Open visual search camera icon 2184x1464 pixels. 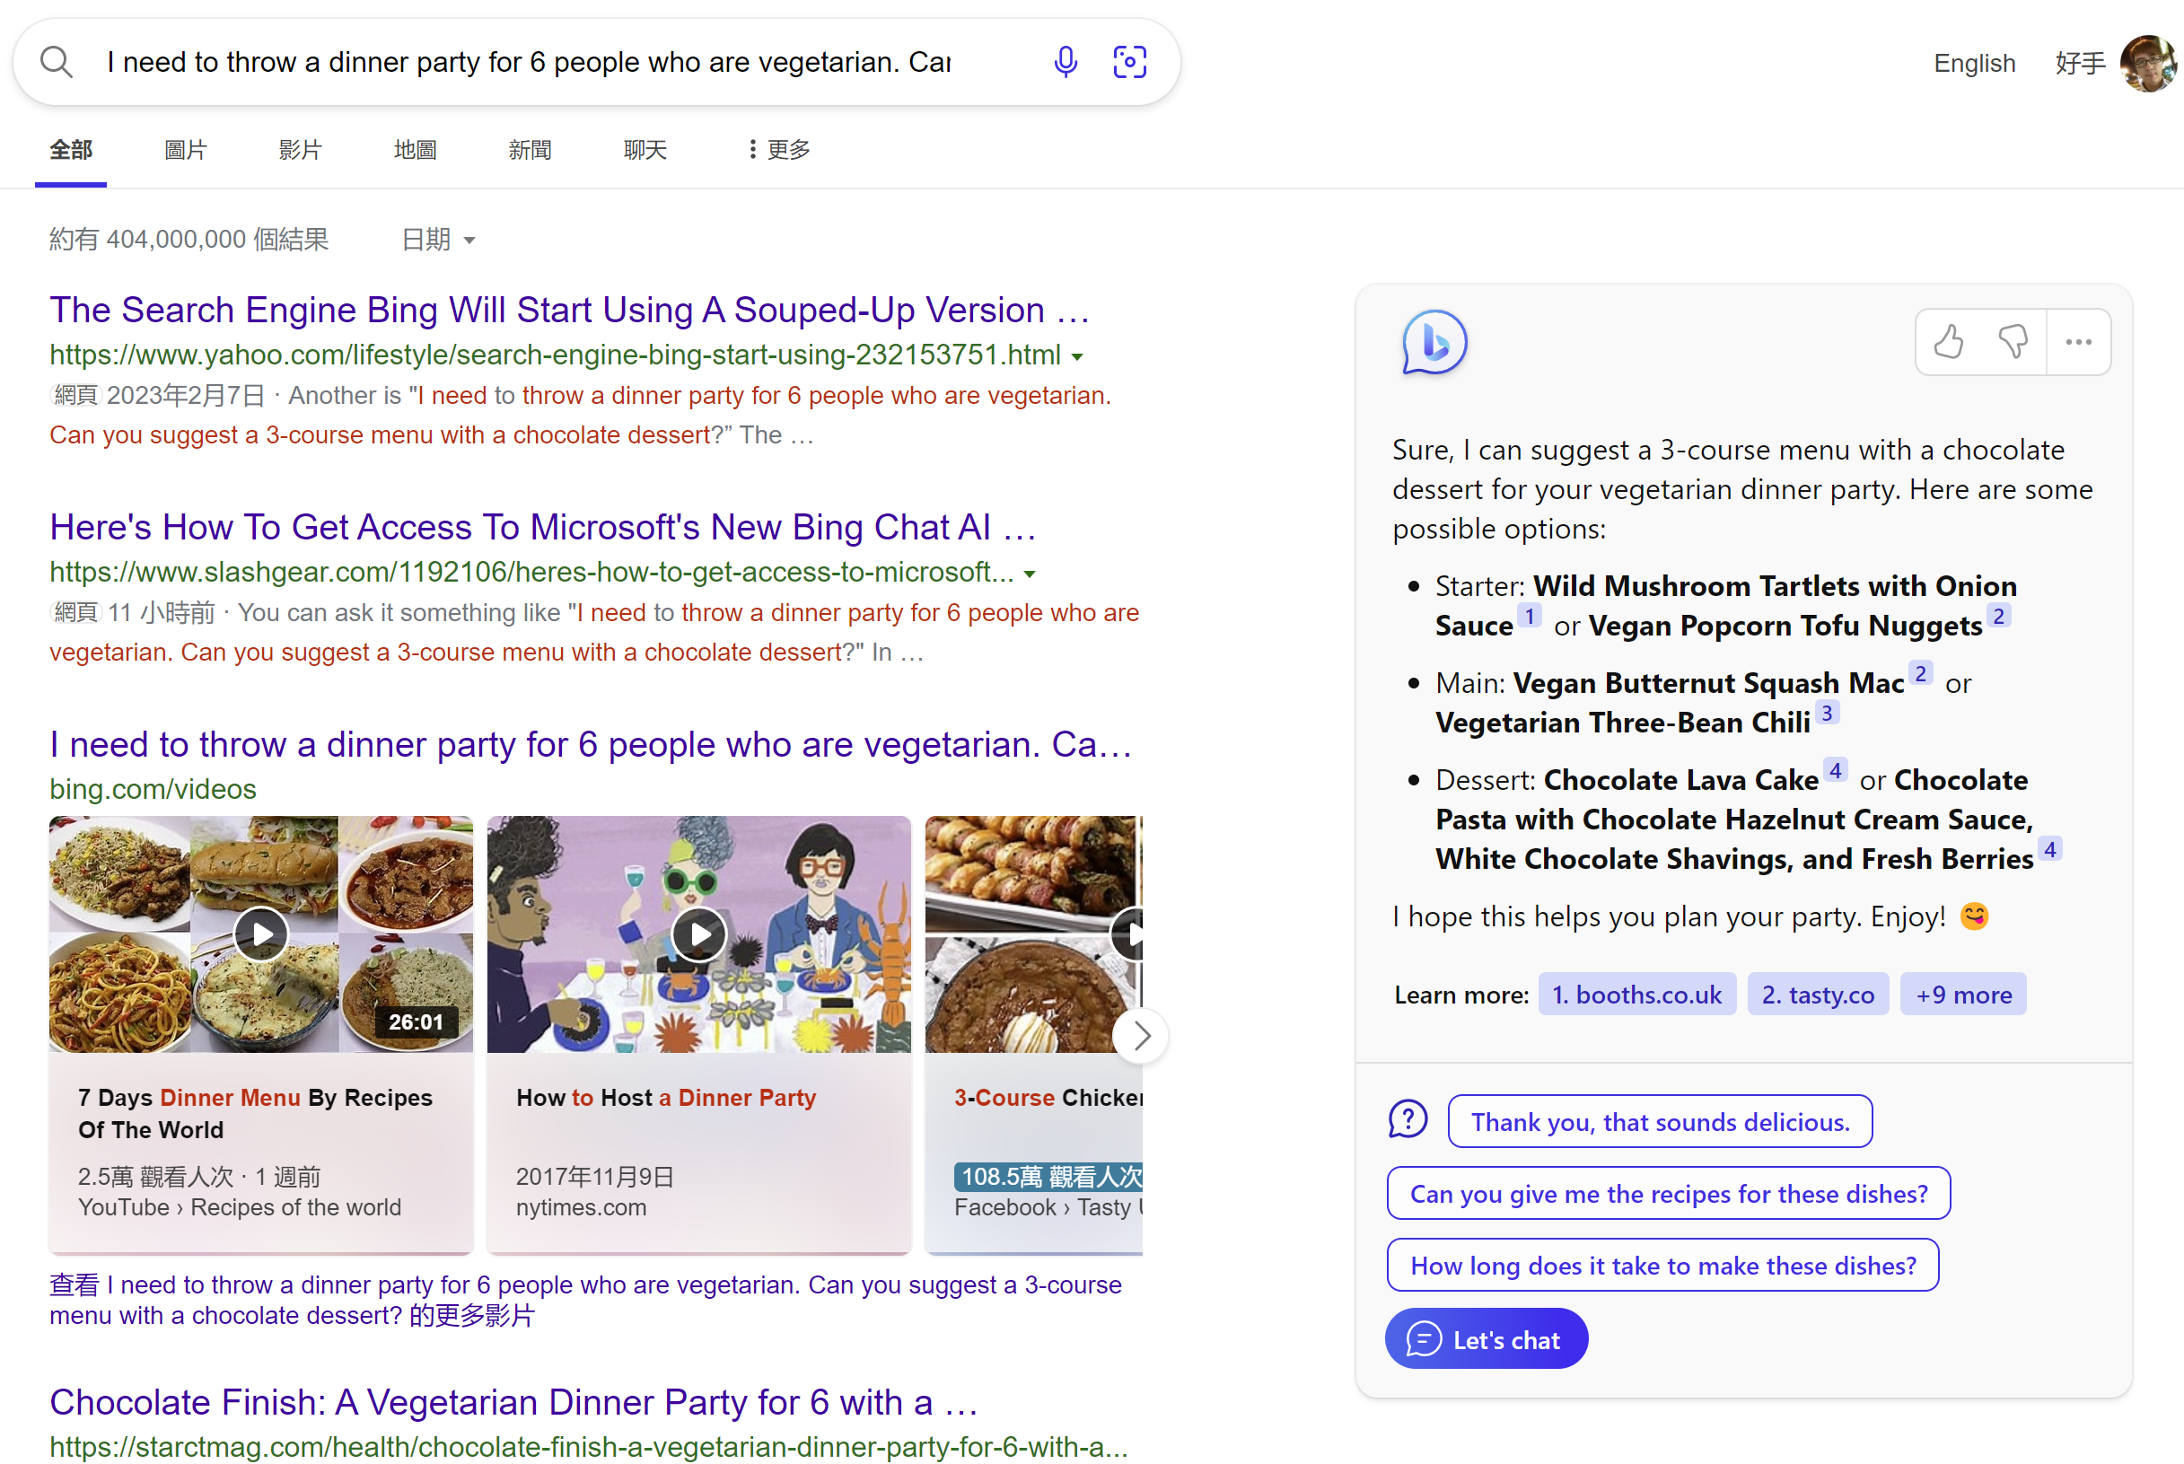click(x=1129, y=62)
